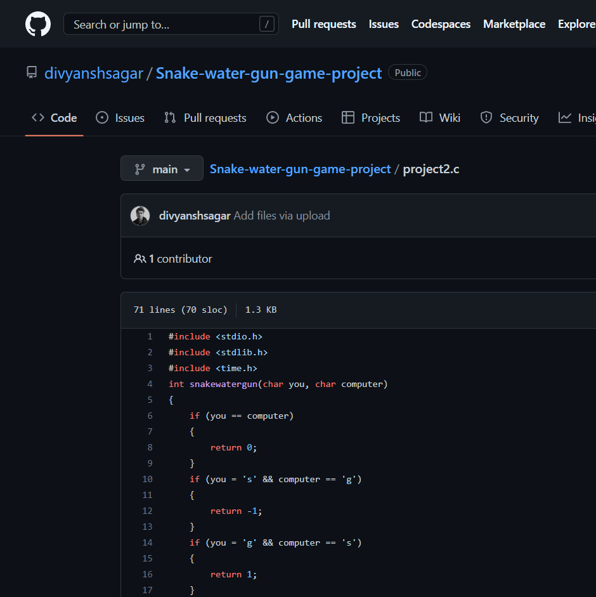Open divyanshsagar commit author link
Screen dimensions: 596x597
point(195,216)
